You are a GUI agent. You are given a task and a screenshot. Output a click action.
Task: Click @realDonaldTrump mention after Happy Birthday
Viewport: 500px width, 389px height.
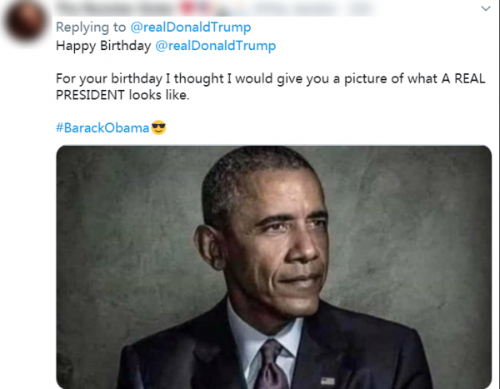[215, 45]
